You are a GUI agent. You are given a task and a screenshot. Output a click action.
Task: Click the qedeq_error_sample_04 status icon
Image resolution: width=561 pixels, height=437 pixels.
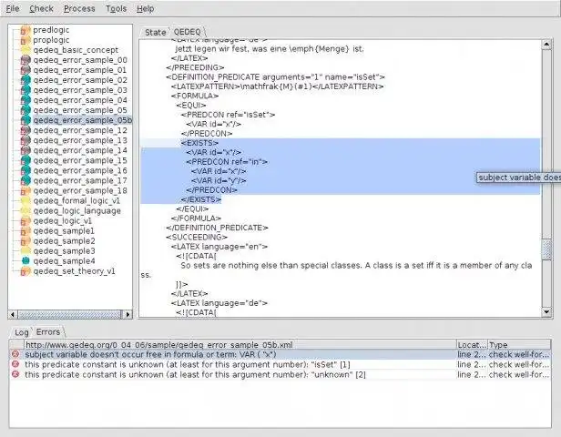point(25,100)
